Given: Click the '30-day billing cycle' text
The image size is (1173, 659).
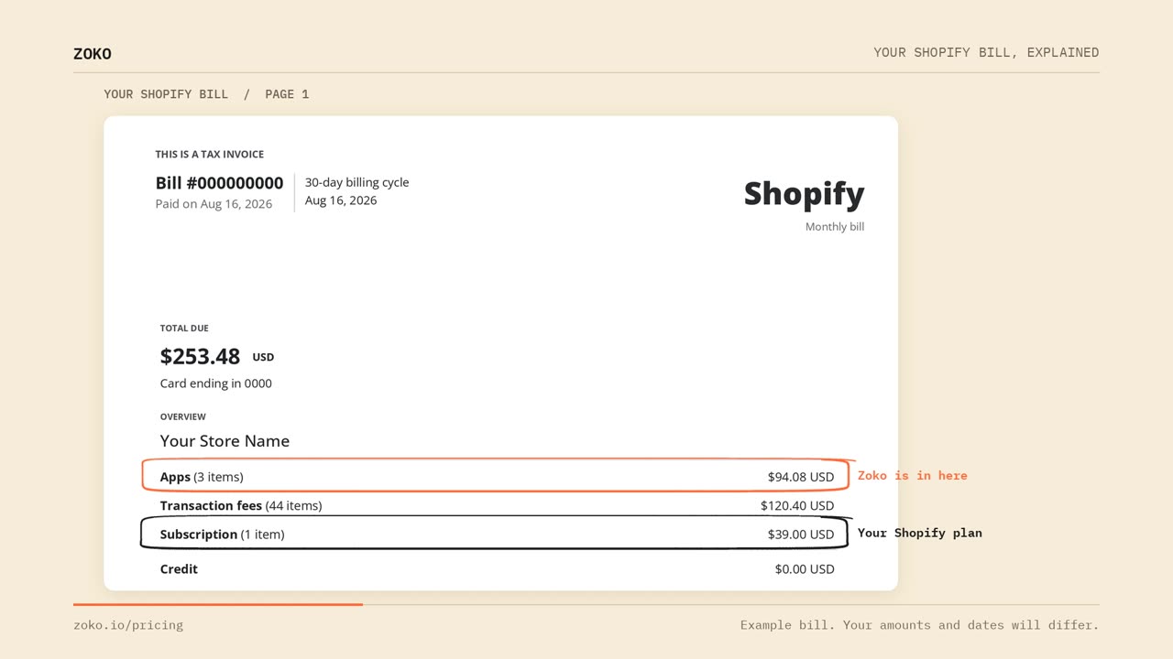Looking at the screenshot, I should click(357, 182).
